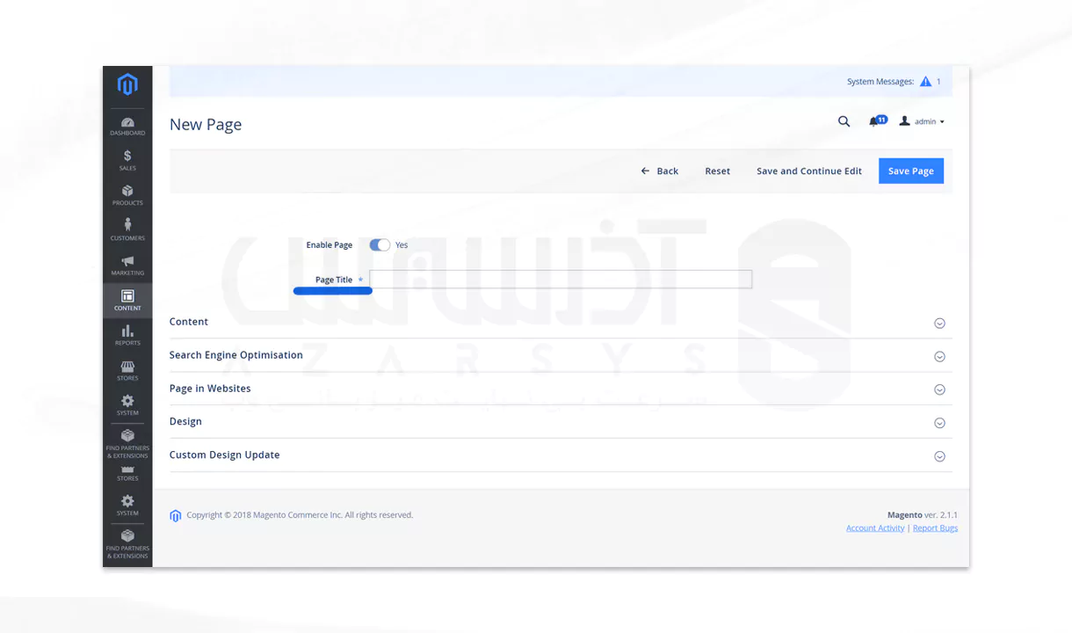The width and height of the screenshot is (1072, 633).
Task: Open the admin account dropdown
Action: [922, 121]
